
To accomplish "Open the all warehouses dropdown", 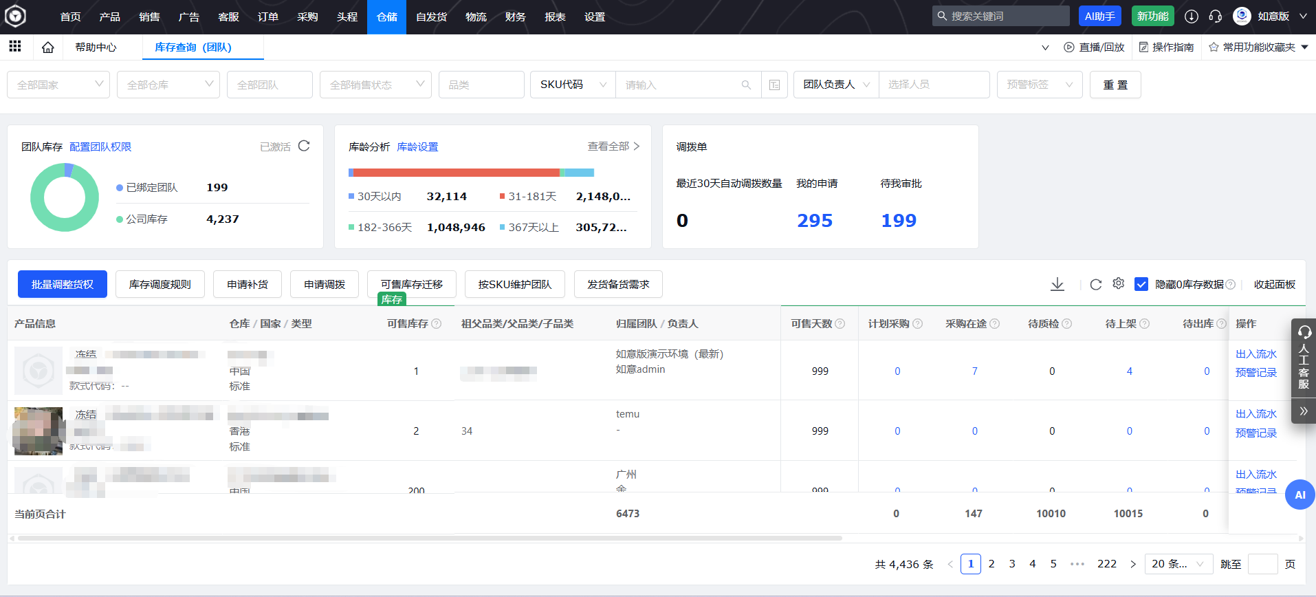I will (x=168, y=85).
